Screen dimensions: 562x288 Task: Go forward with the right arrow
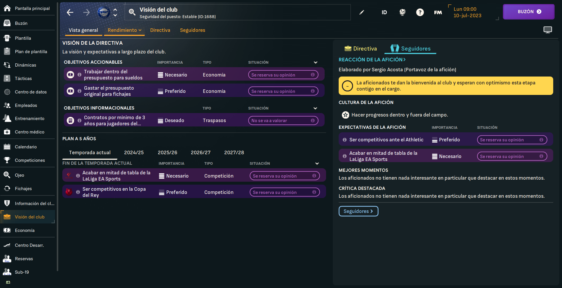coord(86,12)
